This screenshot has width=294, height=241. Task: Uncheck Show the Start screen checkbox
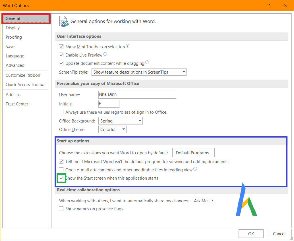pyautogui.click(x=61, y=178)
